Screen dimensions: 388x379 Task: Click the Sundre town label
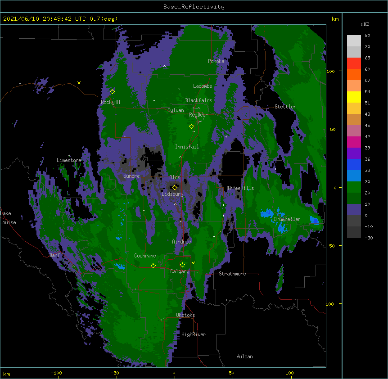click(x=131, y=176)
